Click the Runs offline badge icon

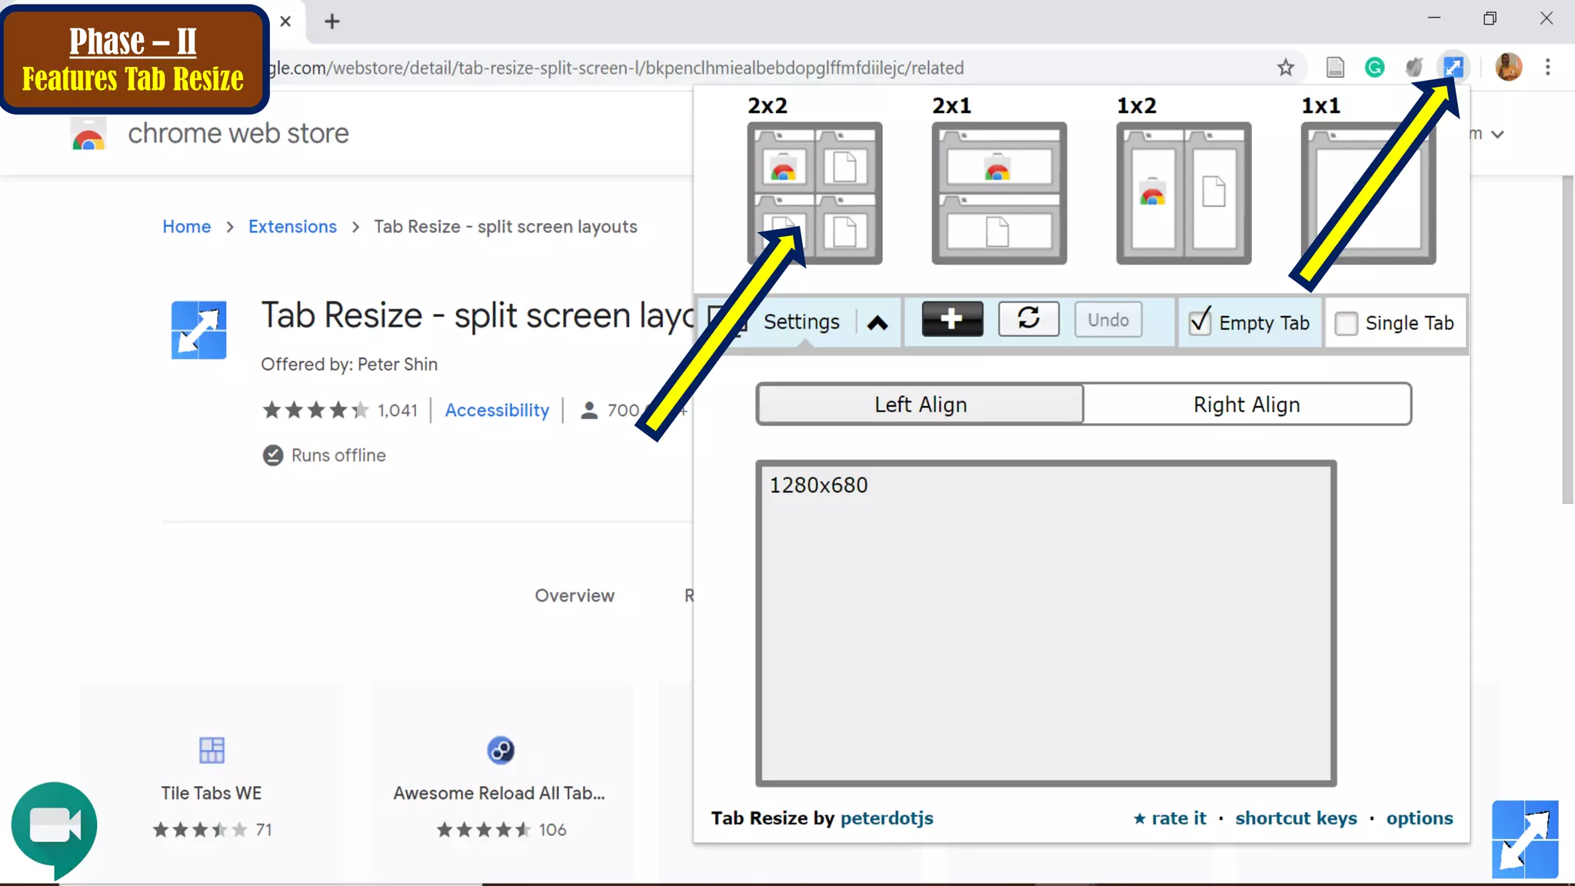pos(272,455)
